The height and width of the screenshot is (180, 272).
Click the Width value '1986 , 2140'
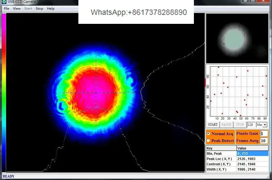(x=252, y=169)
